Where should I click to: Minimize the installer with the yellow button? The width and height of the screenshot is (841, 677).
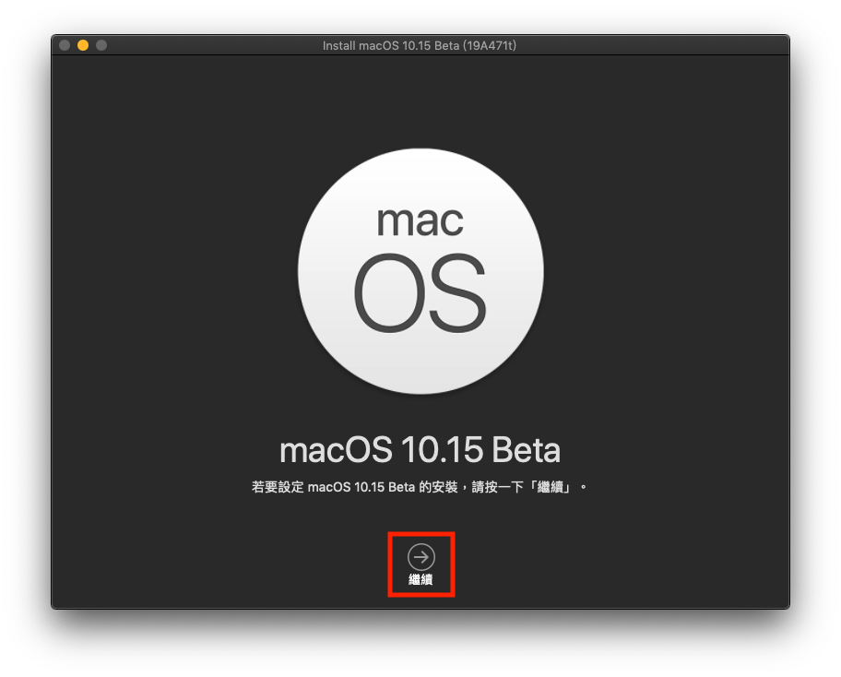pos(83,45)
